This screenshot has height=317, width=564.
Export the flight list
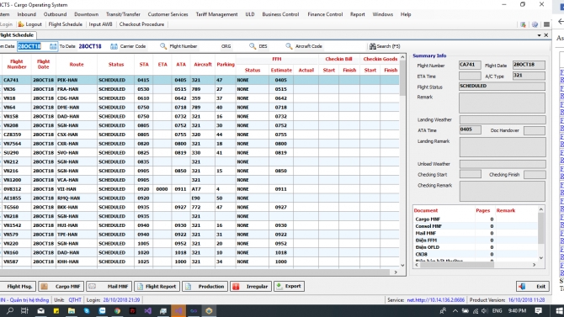coord(290,287)
